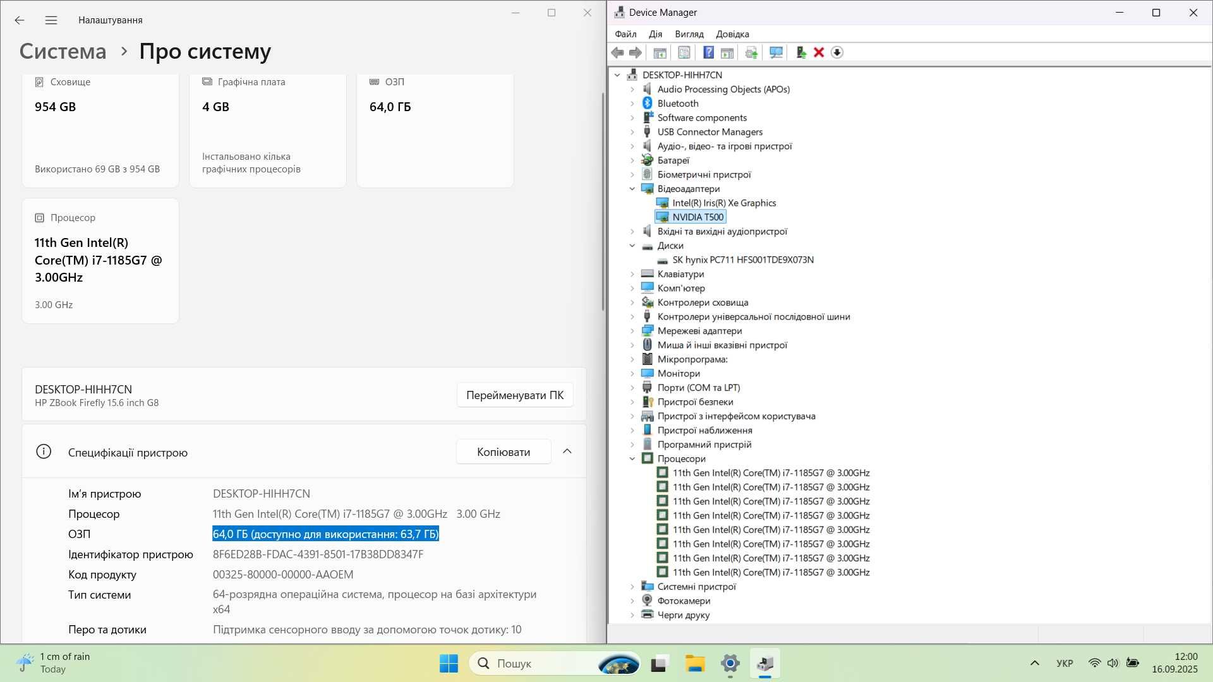This screenshot has height=682, width=1213.
Task: Open the Windows Start button
Action: pos(449,664)
